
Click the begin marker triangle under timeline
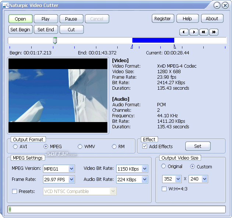click(132, 46)
